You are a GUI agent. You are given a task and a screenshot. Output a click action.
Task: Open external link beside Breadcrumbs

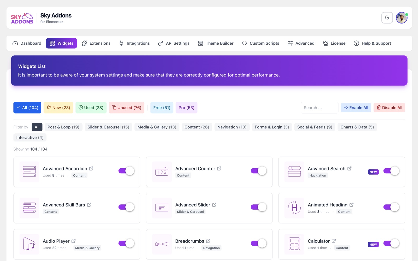click(x=208, y=241)
